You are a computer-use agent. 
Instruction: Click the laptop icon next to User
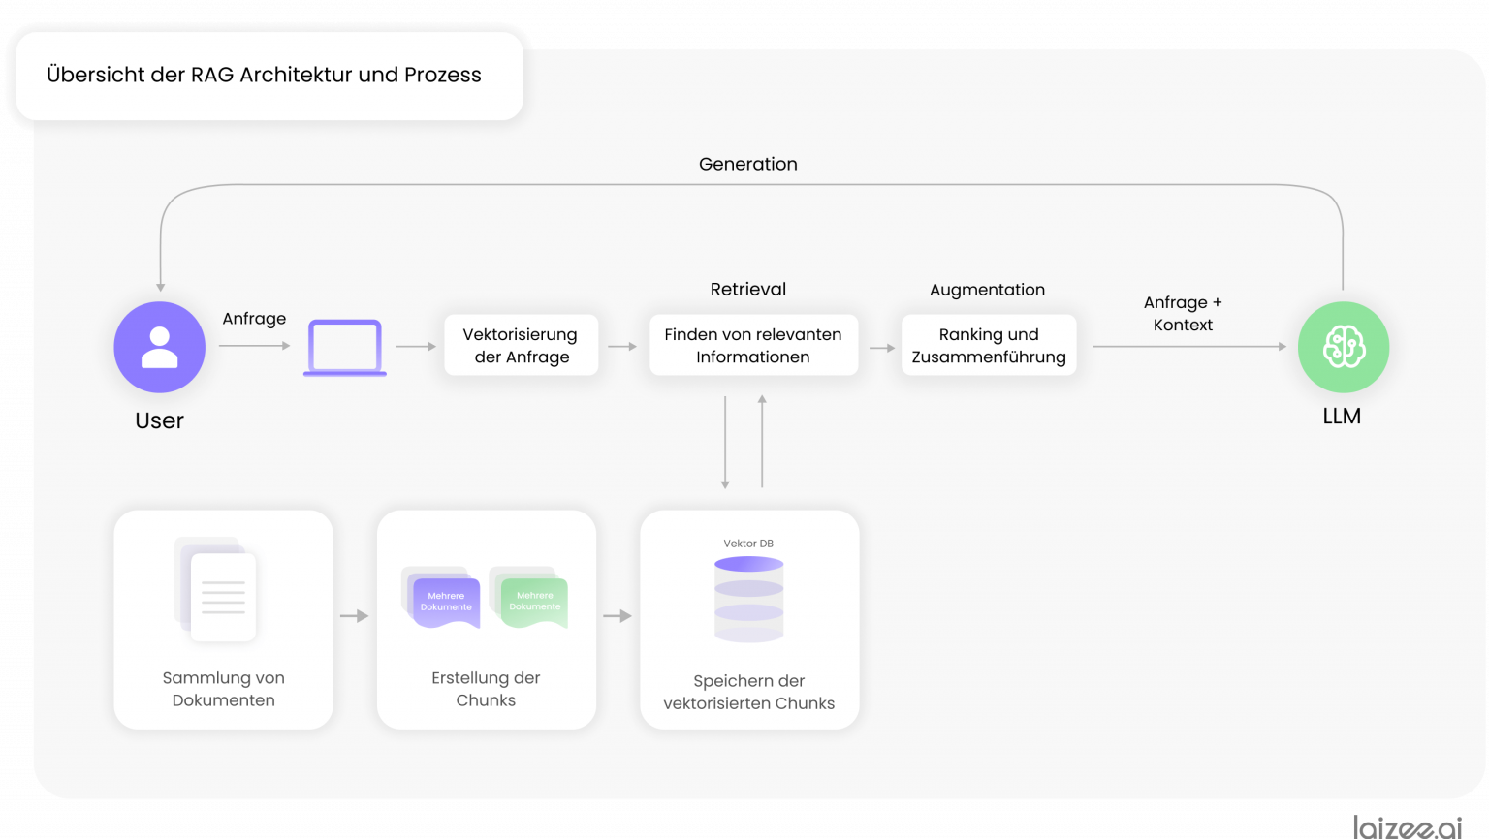pyautogui.click(x=345, y=346)
